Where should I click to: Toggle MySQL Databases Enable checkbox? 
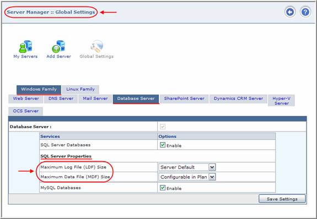pos(163,188)
